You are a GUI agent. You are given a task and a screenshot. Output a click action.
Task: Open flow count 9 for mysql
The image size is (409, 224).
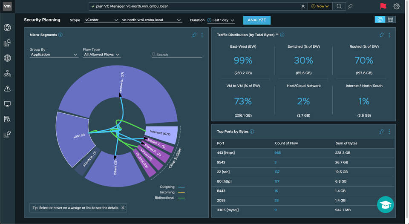pos(276,210)
